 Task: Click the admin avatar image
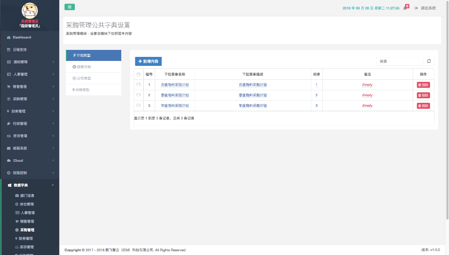tap(29, 10)
